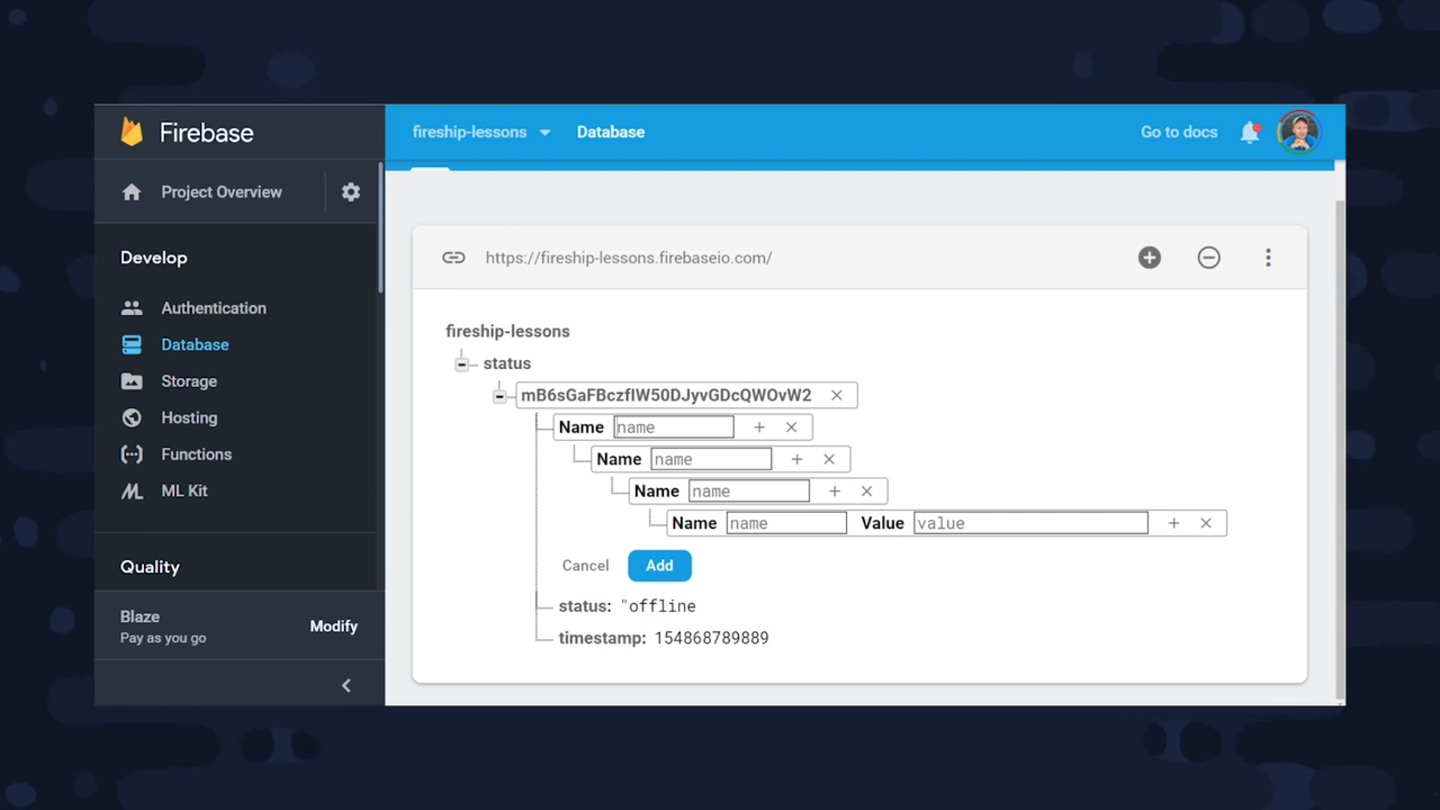Click the Authentication people icon
The image size is (1440, 810).
tap(132, 308)
